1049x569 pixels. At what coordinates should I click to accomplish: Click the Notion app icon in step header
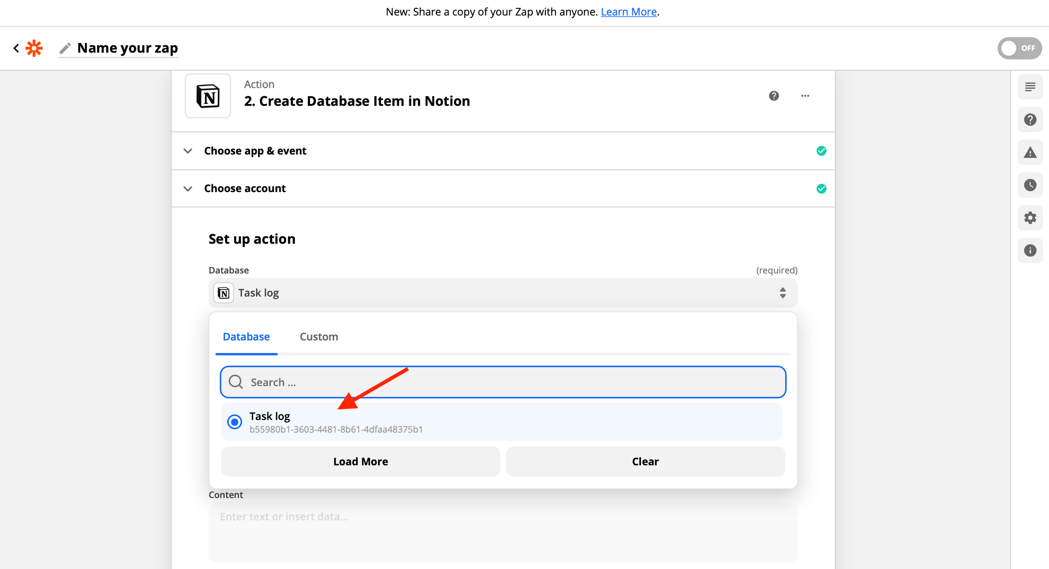(x=208, y=96)
